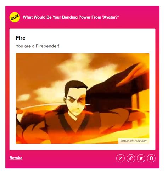Click the sword blade in the image
Screen dimensions: 168x177
(x=40, y=105)
